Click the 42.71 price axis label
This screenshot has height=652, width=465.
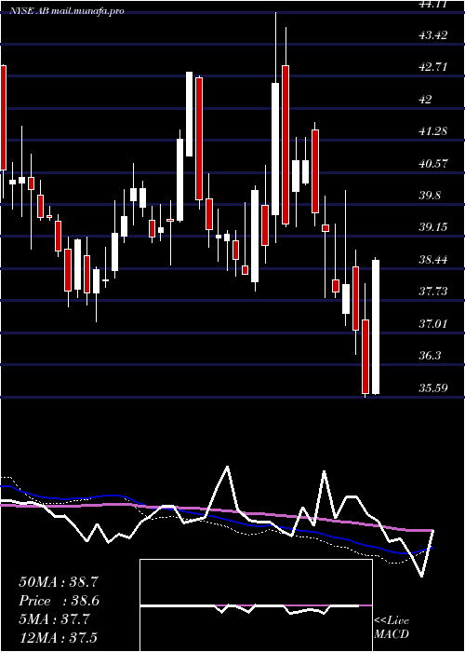(x=433, y=67)
